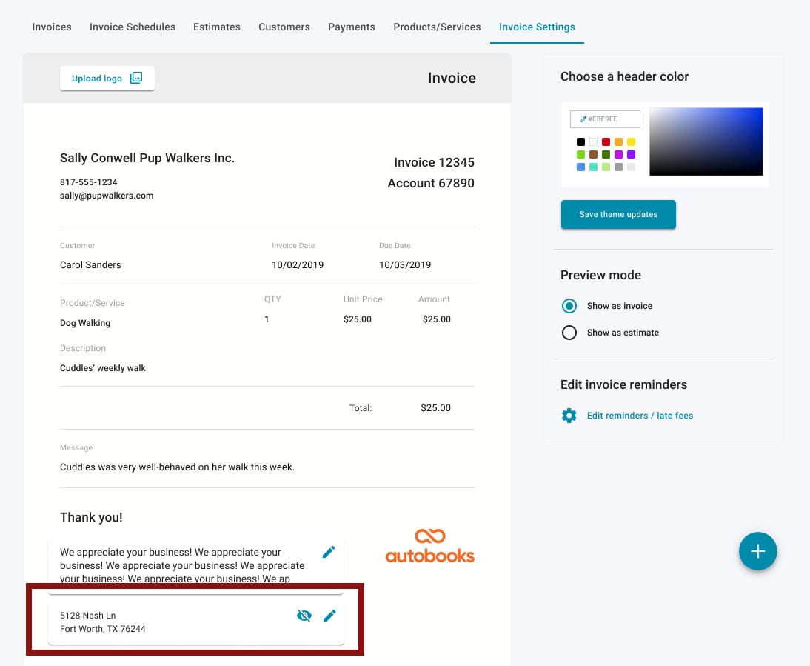The width and height of the screenshot is (810, 666).
Task: Open the gear icon next to Edit reminders
Action: [569, 416]
